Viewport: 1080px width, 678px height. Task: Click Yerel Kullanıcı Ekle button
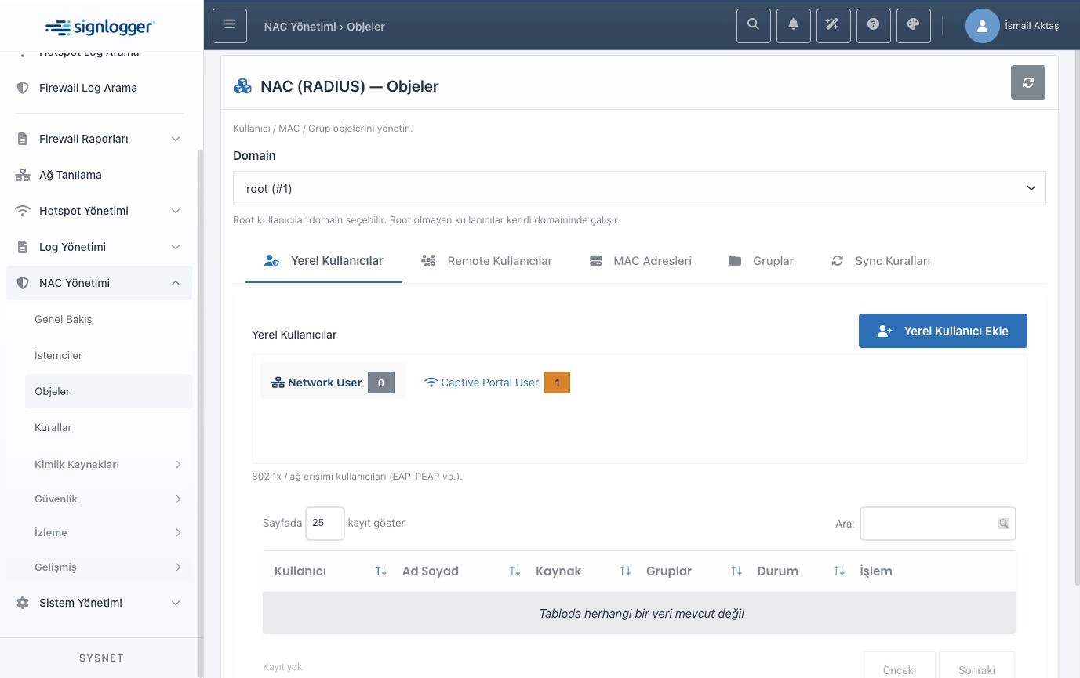[x=943, y=331]
